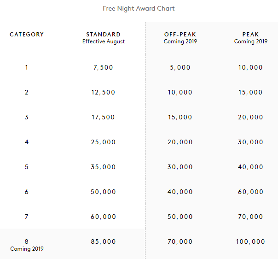Select the 25,000 Standard points cell
The width and height of the screenshot is (278, 259).
pyautogui.click(x=104, y=142)
